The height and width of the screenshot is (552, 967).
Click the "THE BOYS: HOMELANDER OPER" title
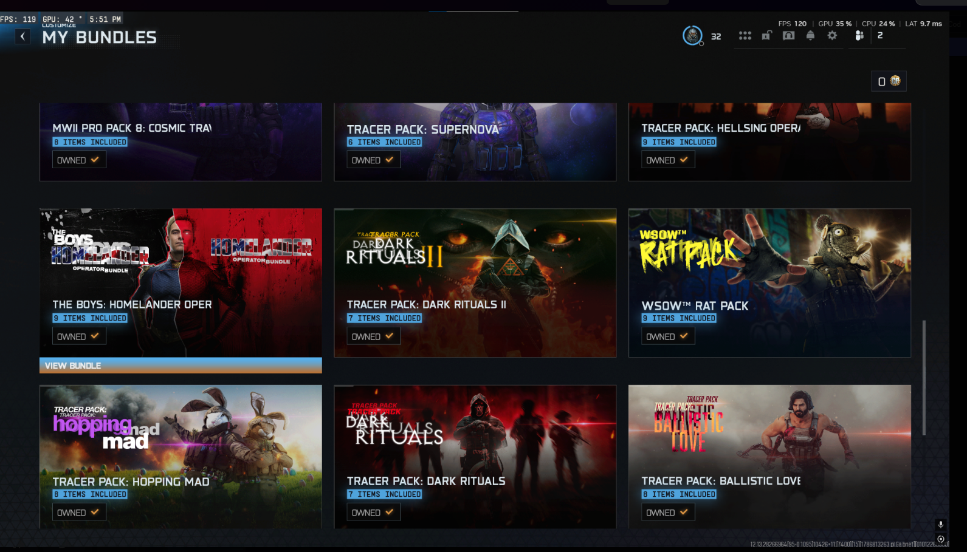132,304
